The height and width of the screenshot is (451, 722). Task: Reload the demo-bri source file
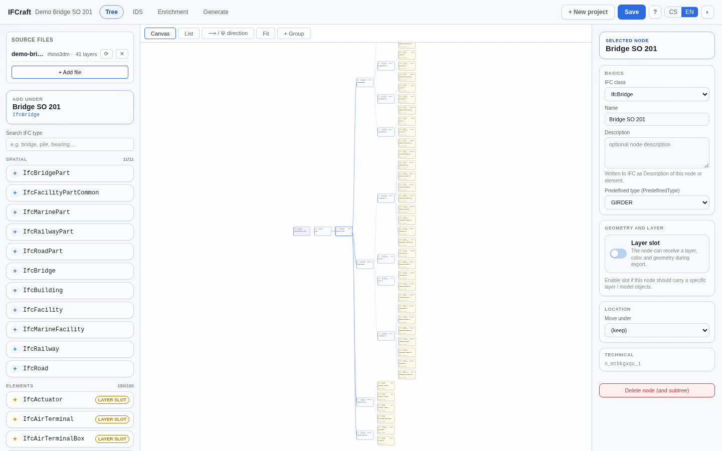106,54
